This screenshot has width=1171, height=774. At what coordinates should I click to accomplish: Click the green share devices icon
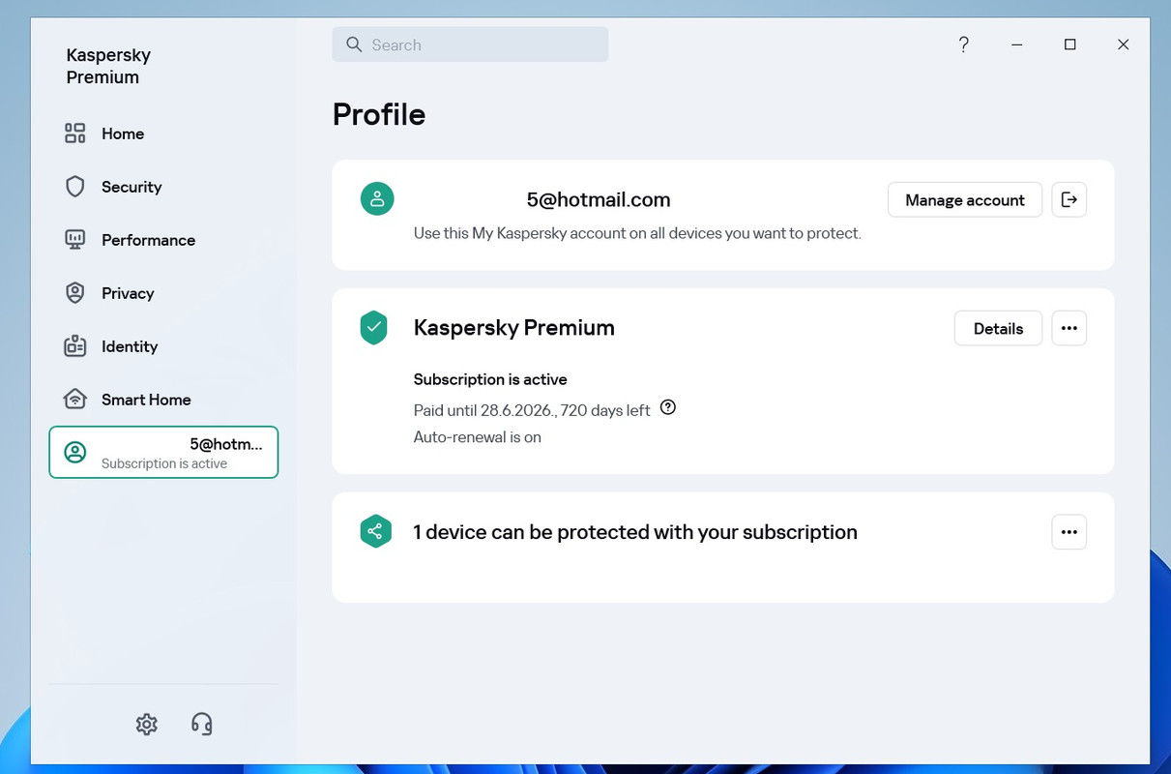[375, 531]
